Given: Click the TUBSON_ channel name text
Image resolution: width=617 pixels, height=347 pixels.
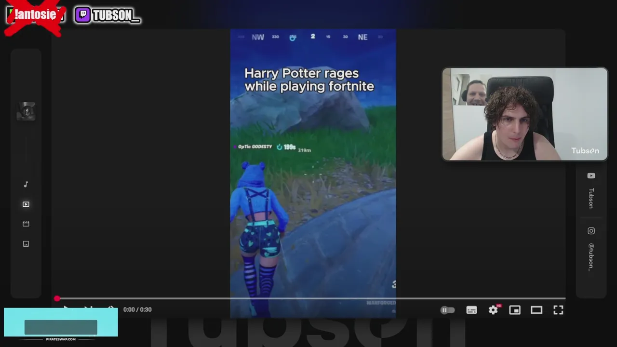Looking at the screenshot, I should pyautogui.click(x=116, y=15).
